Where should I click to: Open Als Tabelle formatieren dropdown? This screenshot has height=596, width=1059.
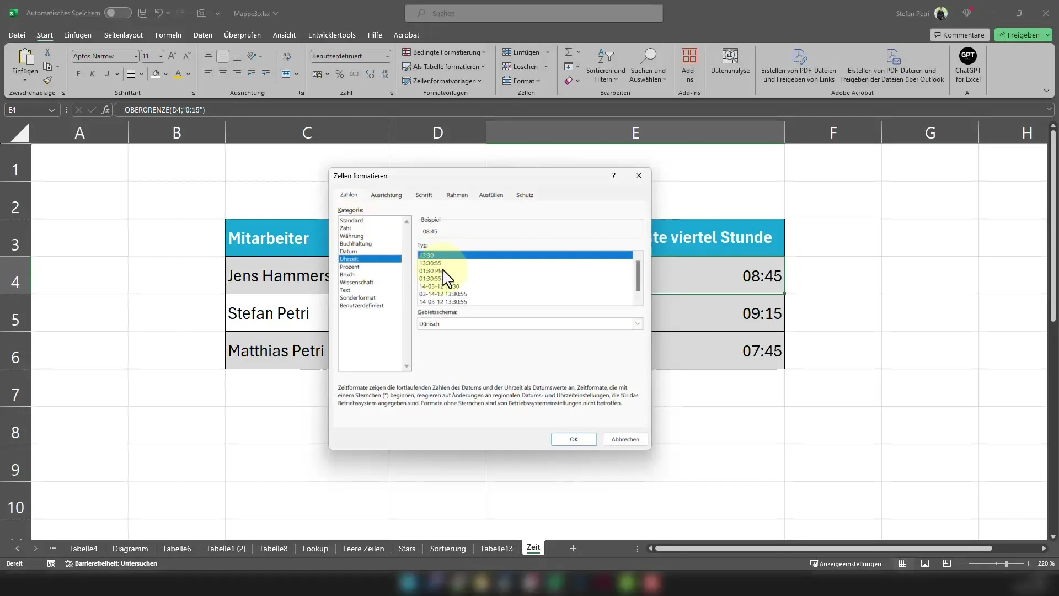[x=443, y=67]
